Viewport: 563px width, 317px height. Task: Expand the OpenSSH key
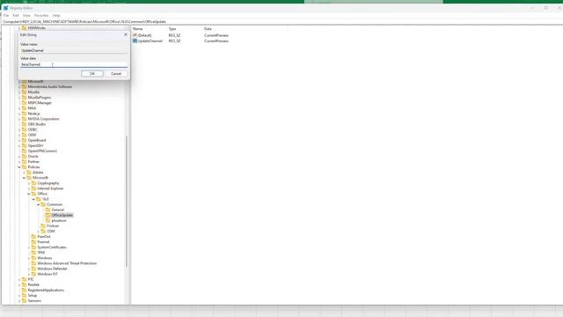[x=19, y=145]
